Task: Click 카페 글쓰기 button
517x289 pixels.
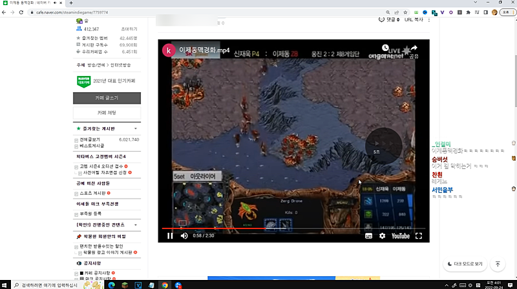Action: pos(107,98)
